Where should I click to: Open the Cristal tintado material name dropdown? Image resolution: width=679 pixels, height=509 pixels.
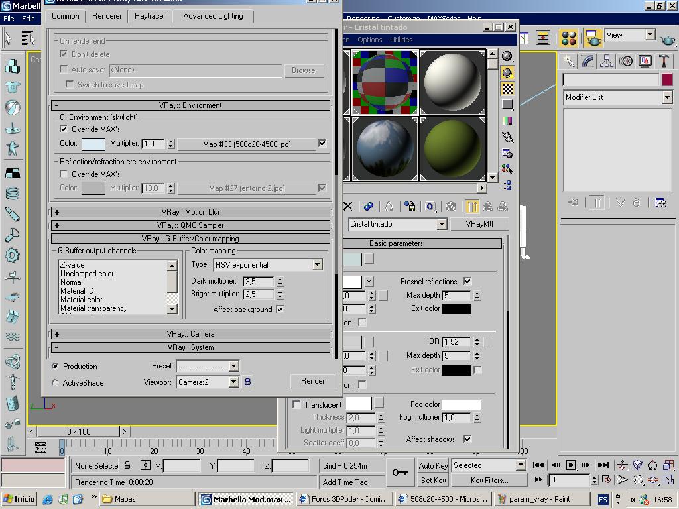point(442,224)
